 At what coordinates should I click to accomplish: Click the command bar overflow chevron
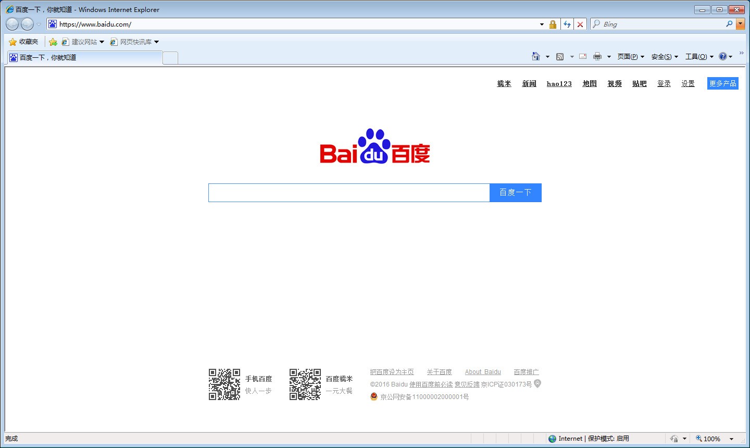click(x=742, y=53)
